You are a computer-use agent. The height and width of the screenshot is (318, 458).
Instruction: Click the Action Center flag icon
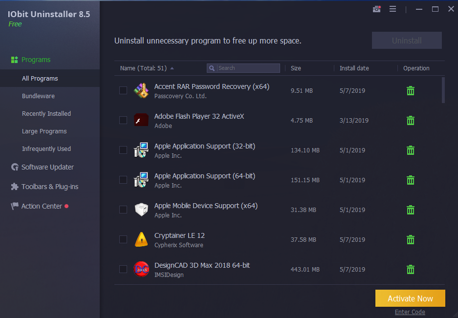(x=15, y=206)
